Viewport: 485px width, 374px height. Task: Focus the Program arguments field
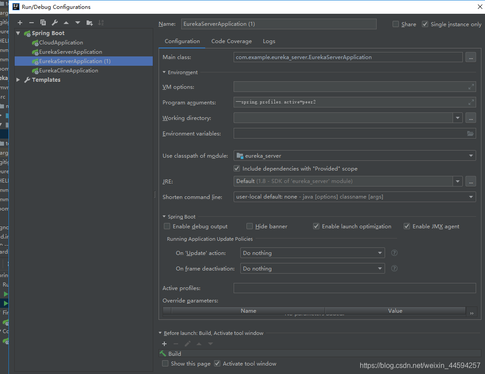(354, 102)
